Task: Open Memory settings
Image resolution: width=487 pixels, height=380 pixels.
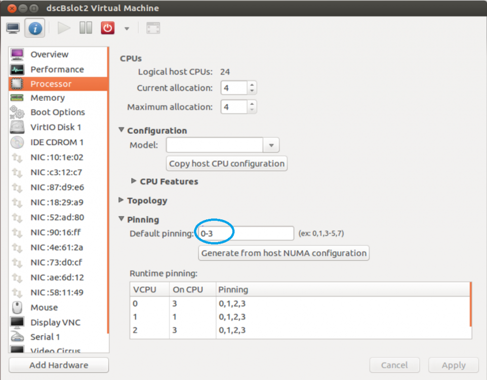Action: click(x=58, y=98)
